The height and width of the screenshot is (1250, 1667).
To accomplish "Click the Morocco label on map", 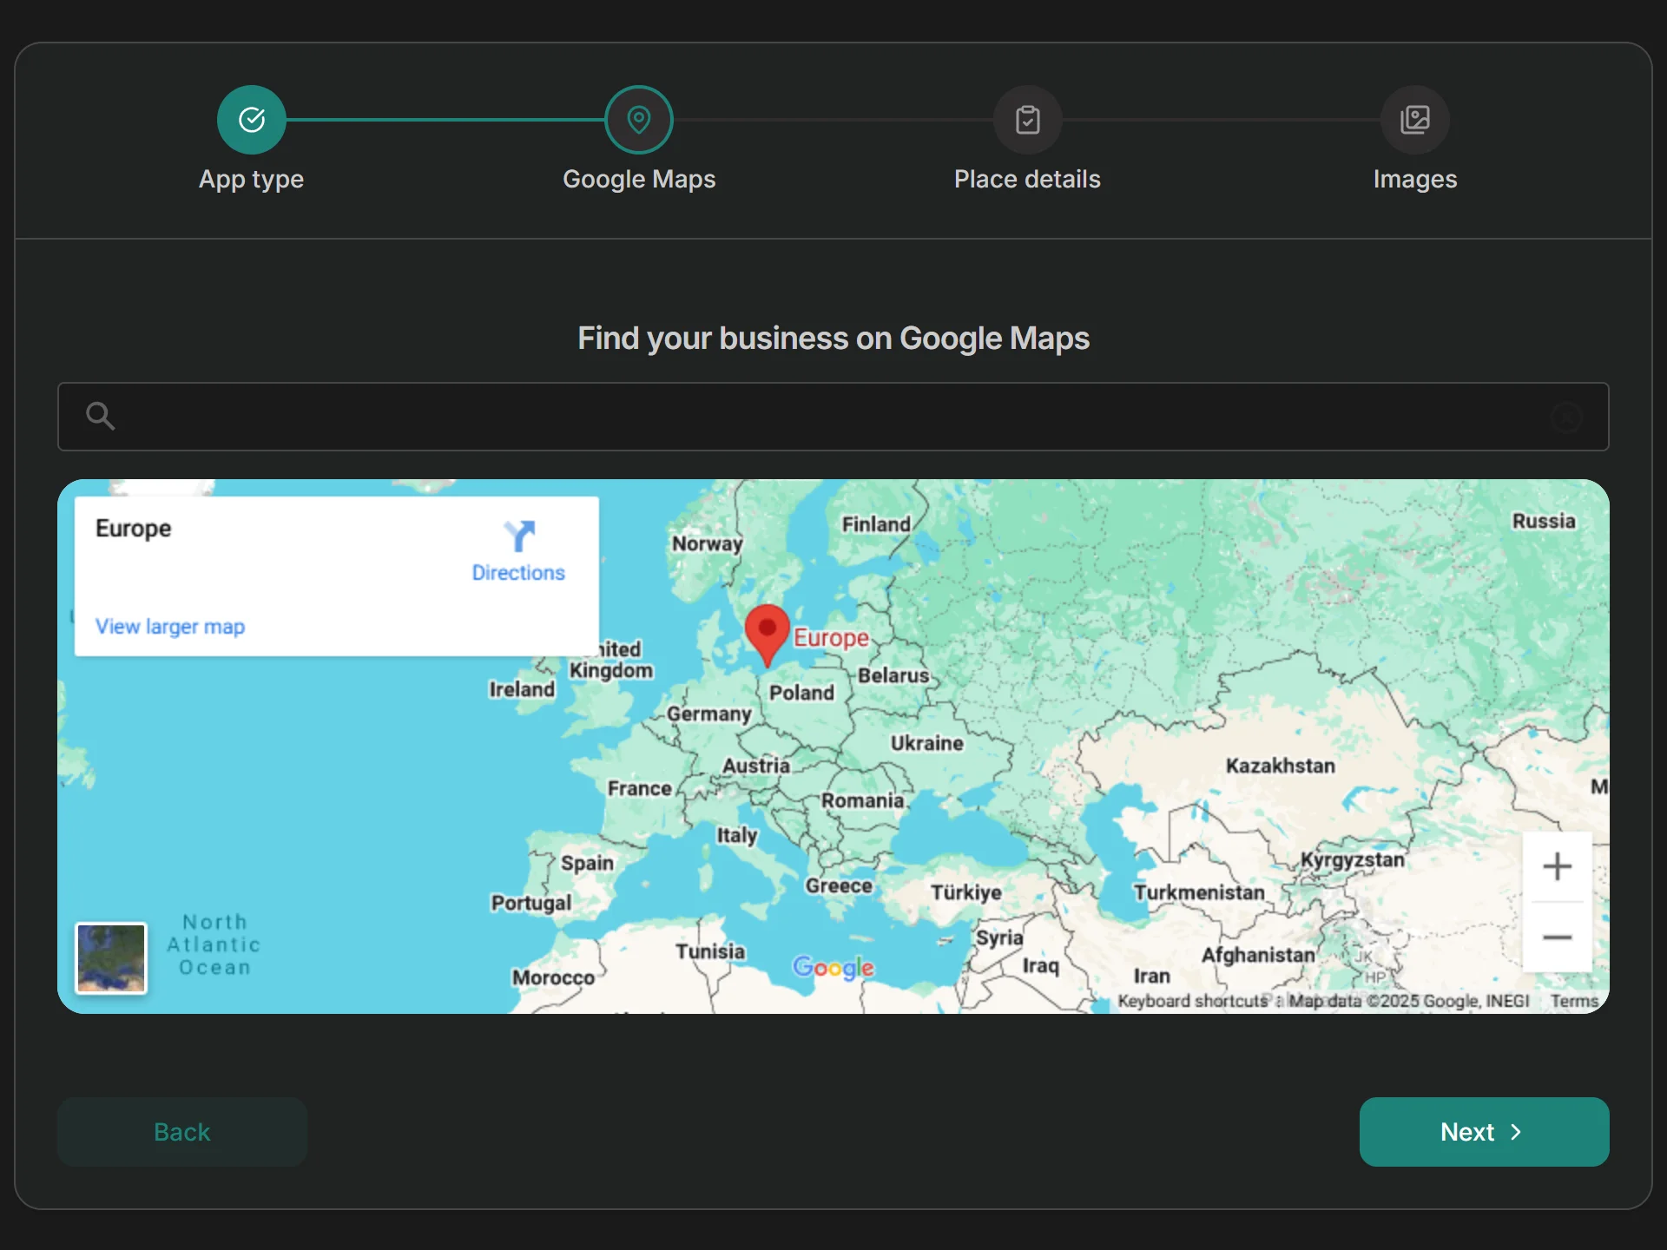I will pyautogui.click(x=554, y=977).
